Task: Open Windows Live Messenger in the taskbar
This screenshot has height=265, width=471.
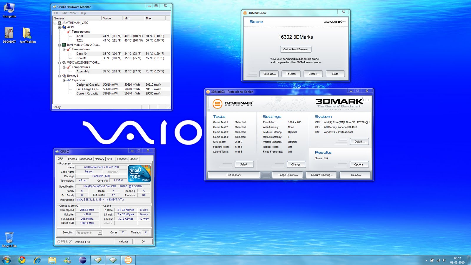Action: pyautogui.click(x=67, y=260)
